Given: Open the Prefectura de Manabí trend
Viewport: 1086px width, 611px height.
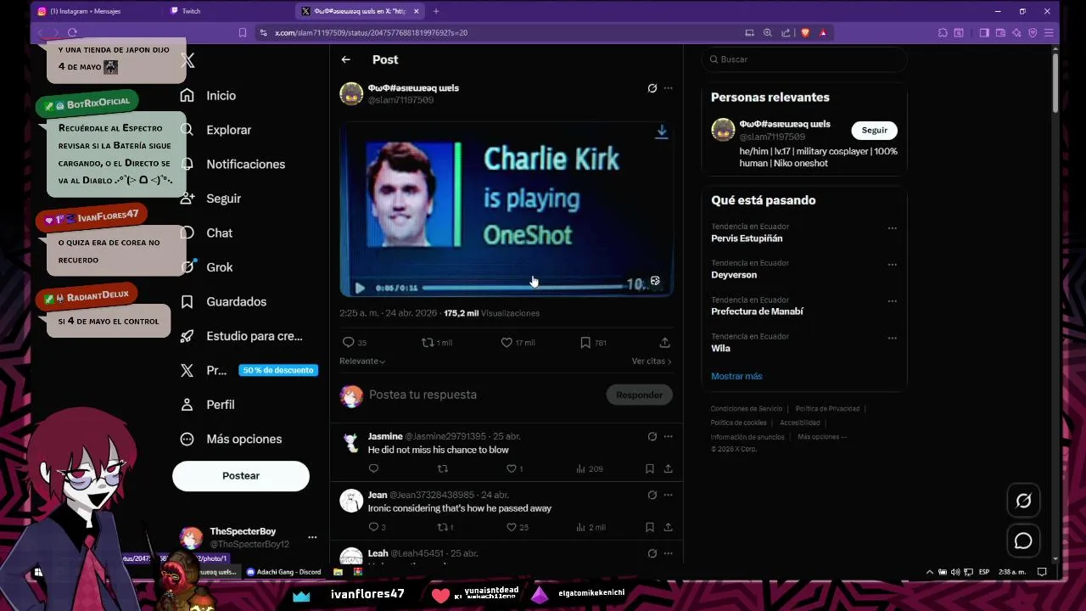Looking at the screenshot, I should (757, 311).
